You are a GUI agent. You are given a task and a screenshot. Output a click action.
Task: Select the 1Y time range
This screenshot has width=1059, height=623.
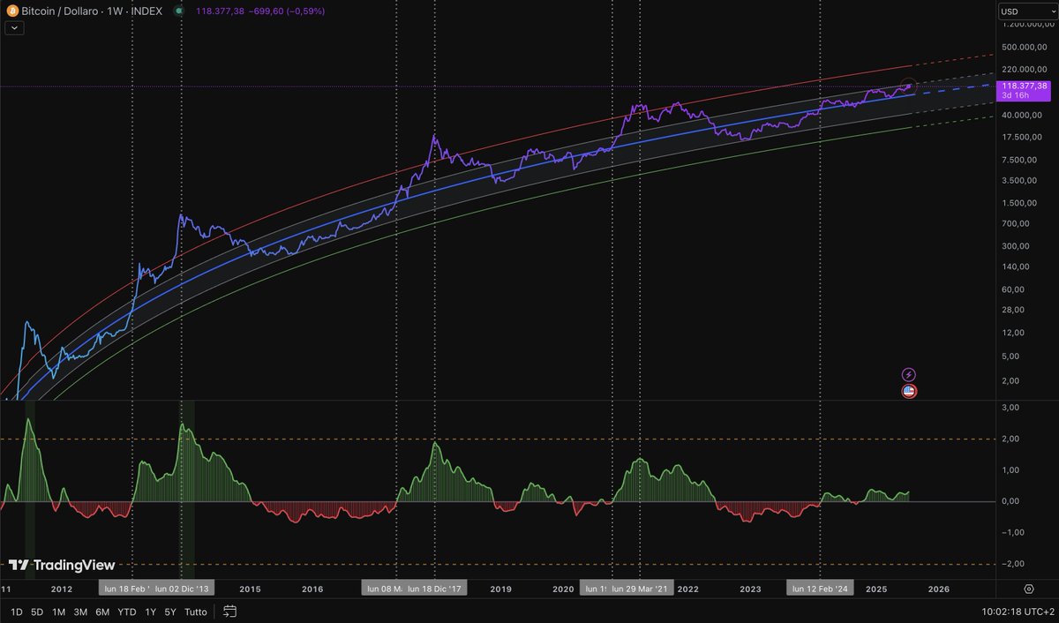coord(150,612)
